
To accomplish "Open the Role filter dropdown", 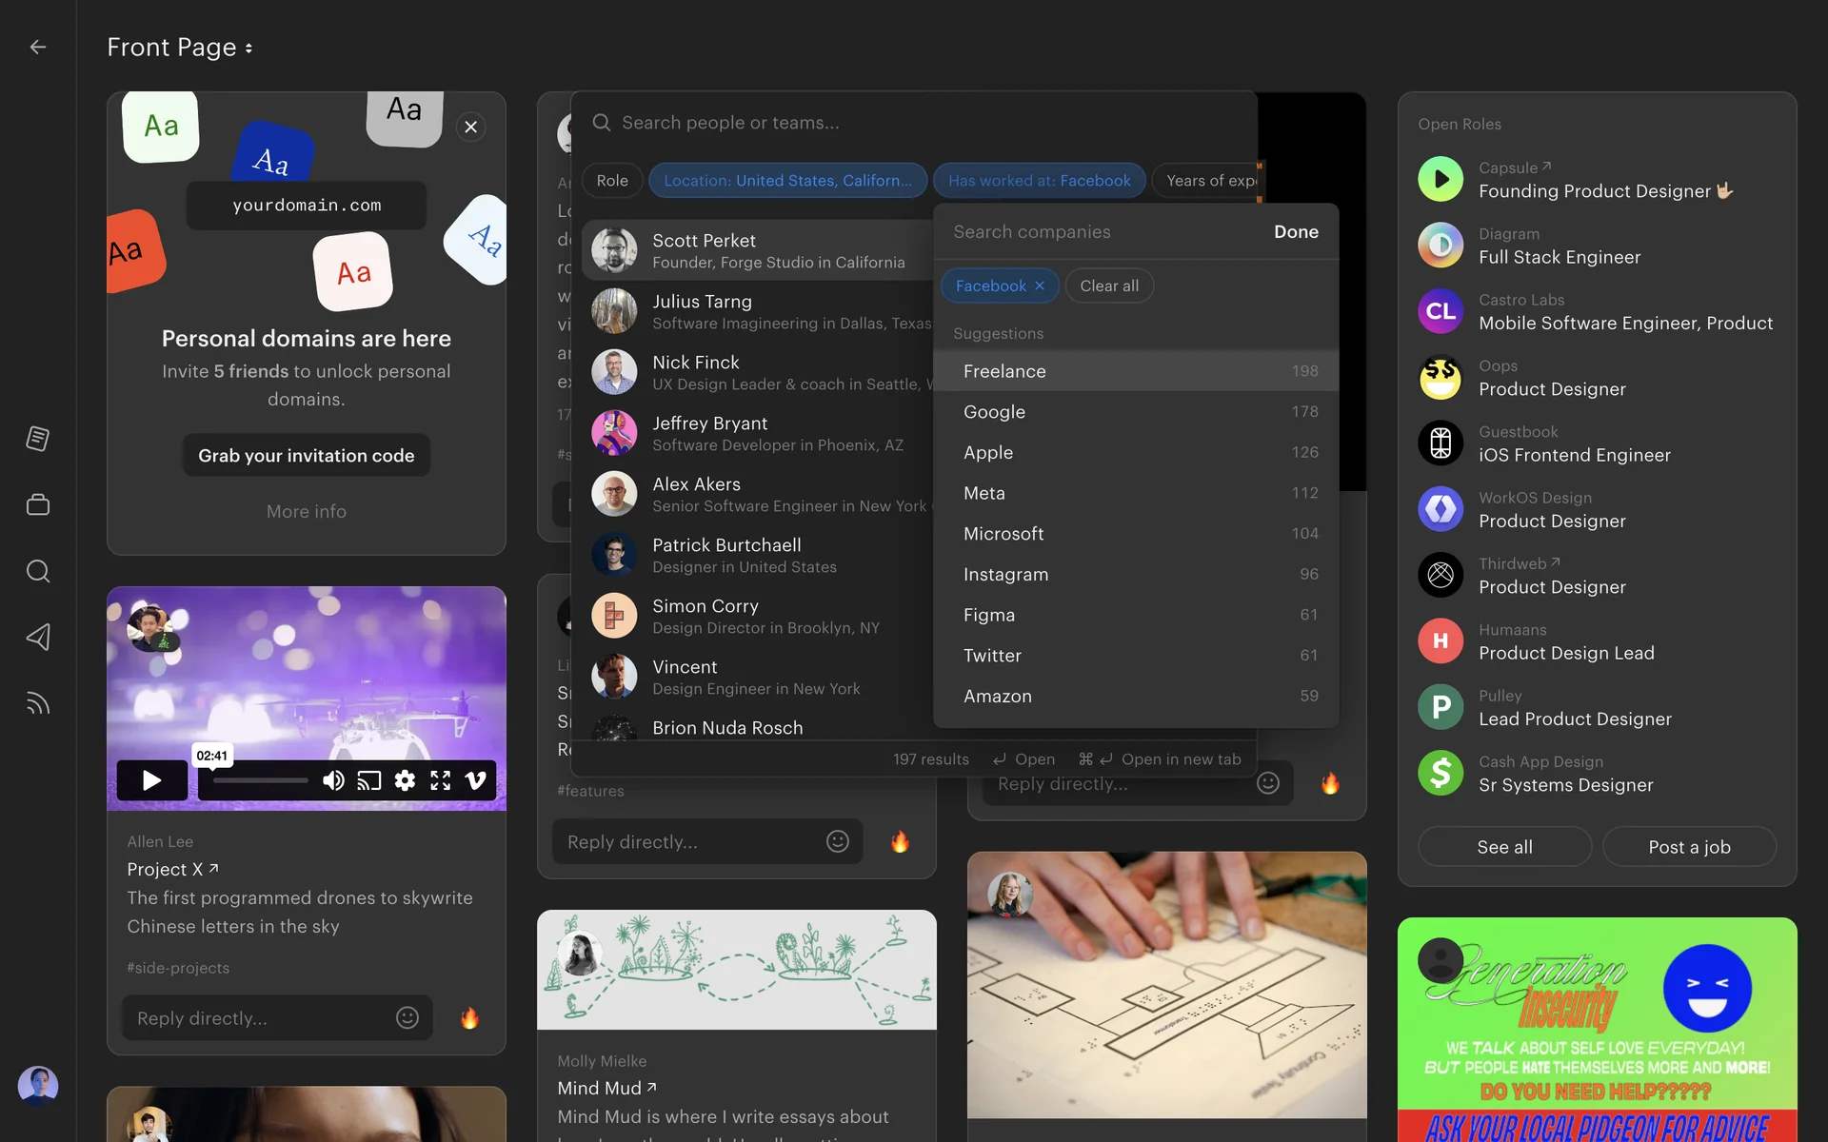I will [x=612, y=181].
